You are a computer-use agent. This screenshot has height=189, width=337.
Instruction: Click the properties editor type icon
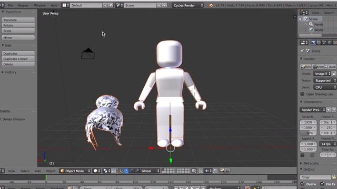(304, 43)
